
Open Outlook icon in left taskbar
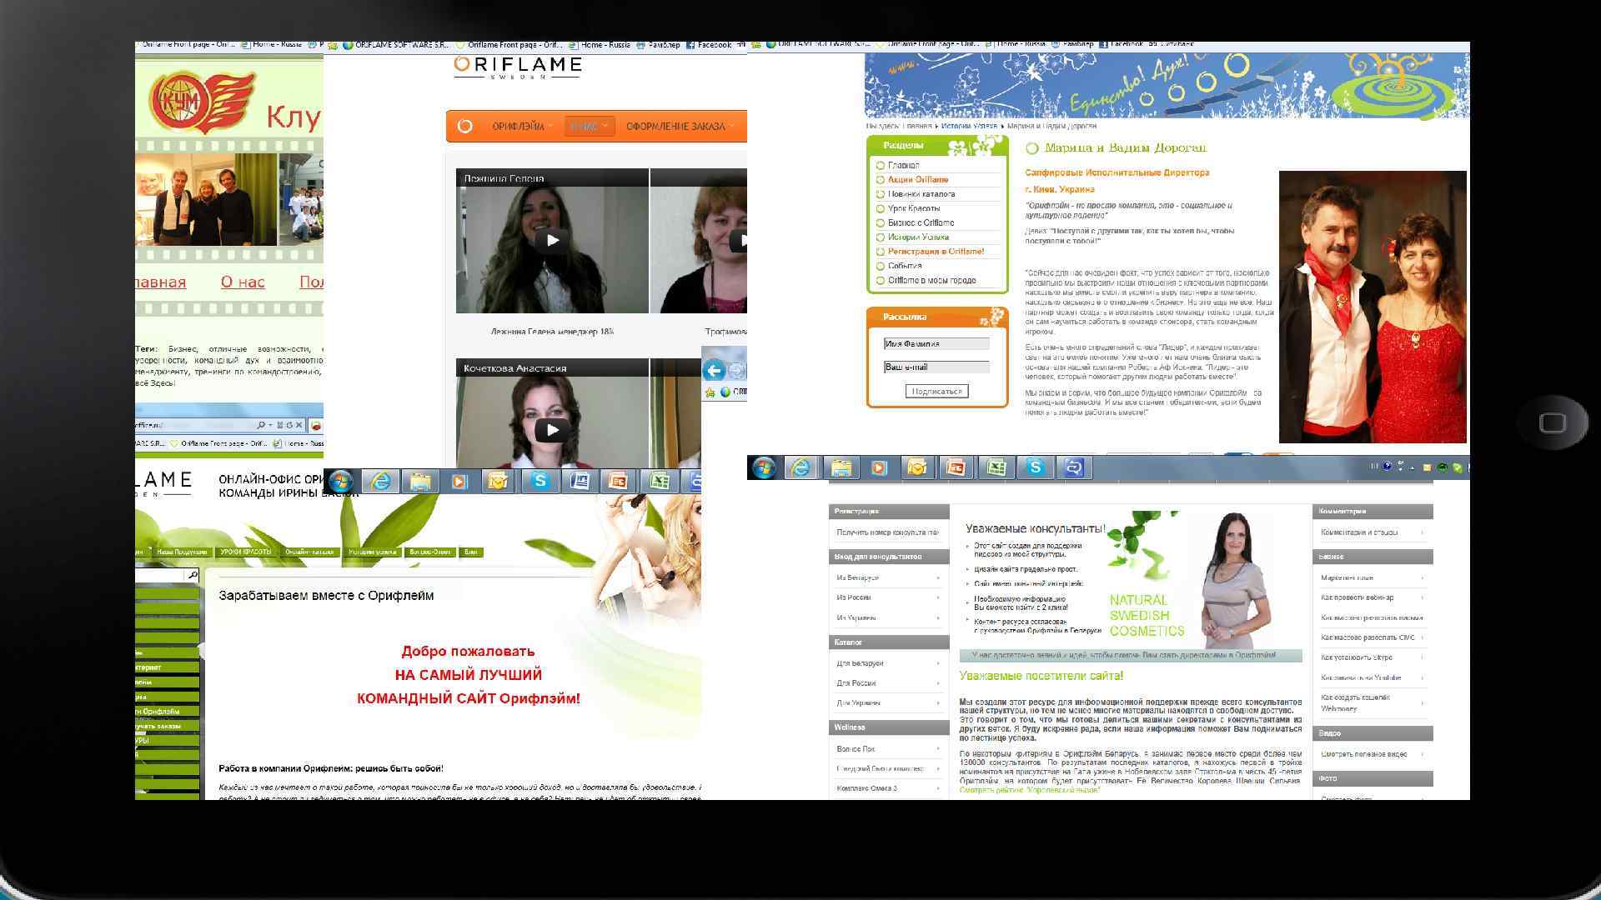coord(499,481)
